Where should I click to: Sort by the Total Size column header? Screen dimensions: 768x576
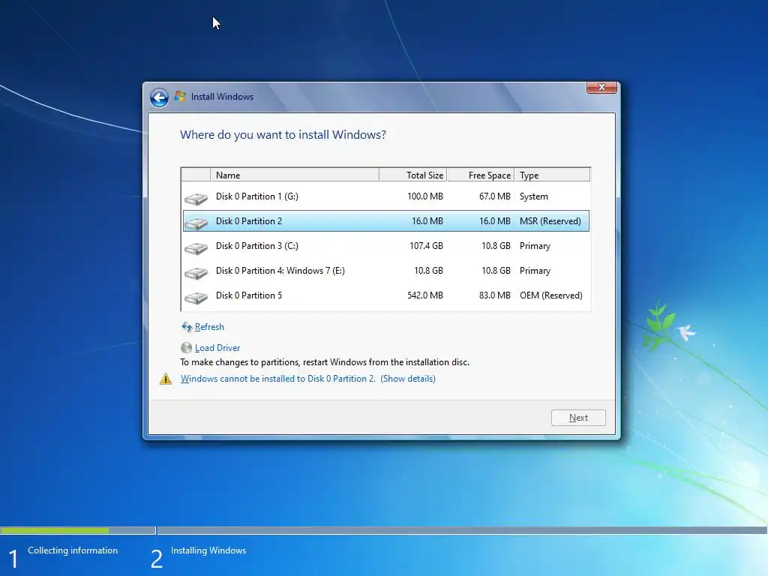413,175
